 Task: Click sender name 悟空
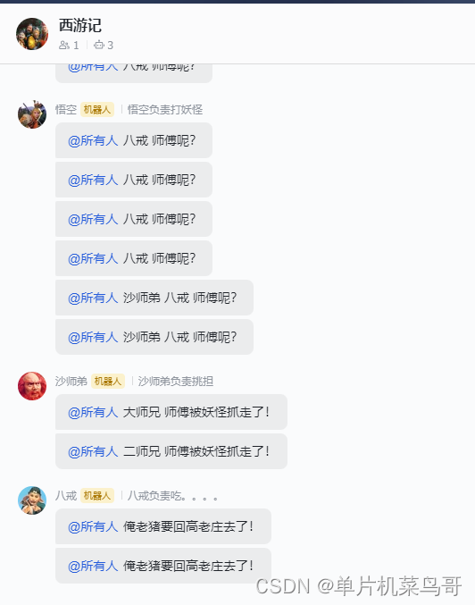(66, 110)
